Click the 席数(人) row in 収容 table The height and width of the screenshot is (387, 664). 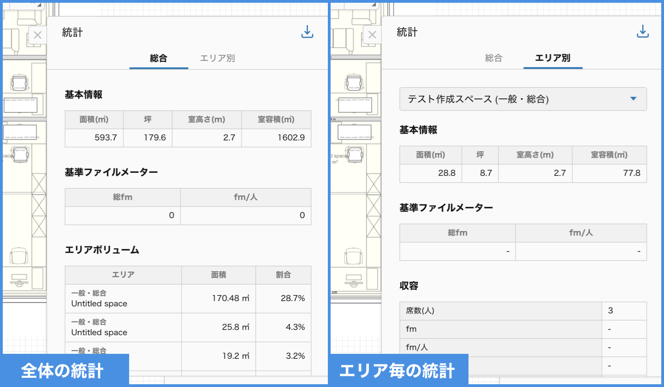(500, 311)
